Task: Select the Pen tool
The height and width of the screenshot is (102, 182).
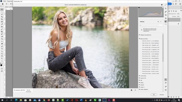Action: pos(2,46)
